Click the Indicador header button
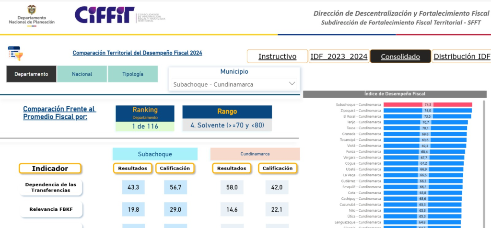This screenshot has width=491, height=228. (50, 169)
